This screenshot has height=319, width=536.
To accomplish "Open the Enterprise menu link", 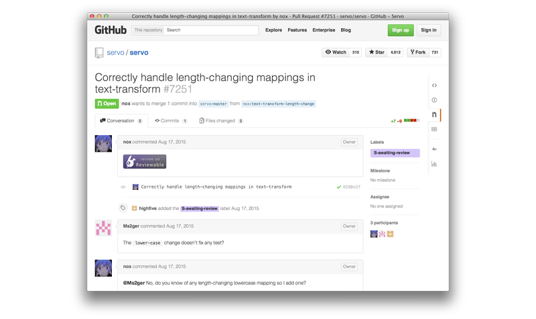I will tap(324, 30).
